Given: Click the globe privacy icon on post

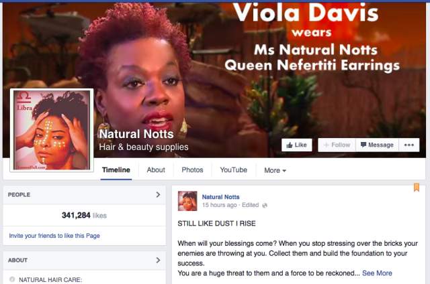Looking at the screenshot, I should pos(265,205).
